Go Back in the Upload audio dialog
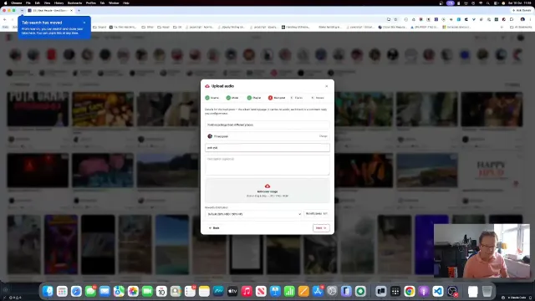 point(214,228)
